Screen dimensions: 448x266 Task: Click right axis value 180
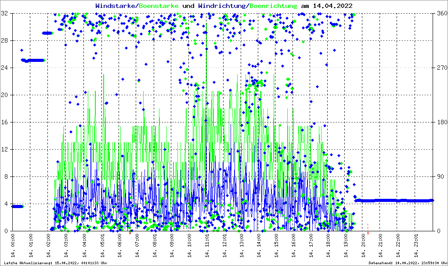click(441, 122)
